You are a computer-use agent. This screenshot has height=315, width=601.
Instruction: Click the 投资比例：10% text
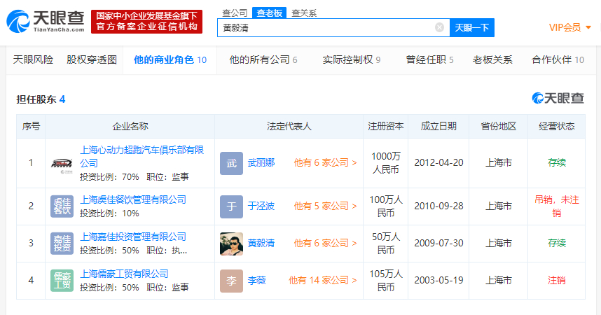click(x=109, y=213)
